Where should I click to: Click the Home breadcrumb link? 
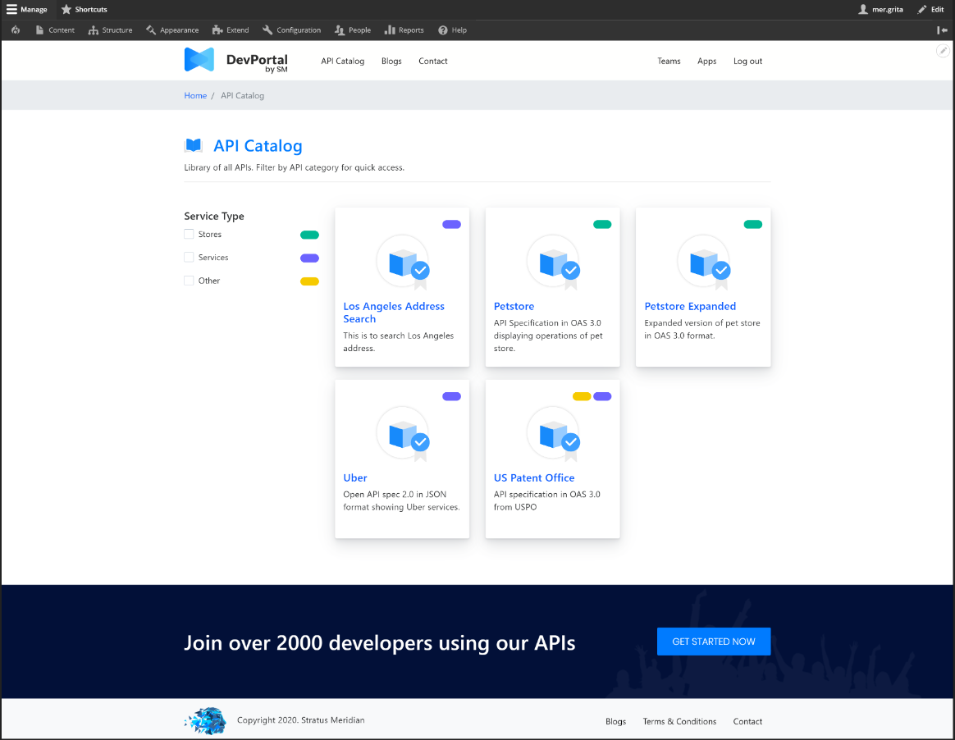click(x=195, y=96)
